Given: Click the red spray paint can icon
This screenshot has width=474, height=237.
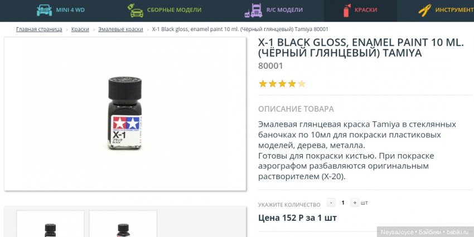Looking at the screenshot, I should (347, 10).
